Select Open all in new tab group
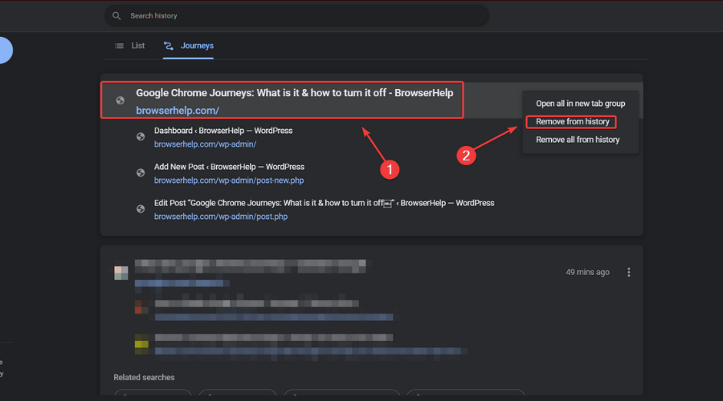 point(581,103)
